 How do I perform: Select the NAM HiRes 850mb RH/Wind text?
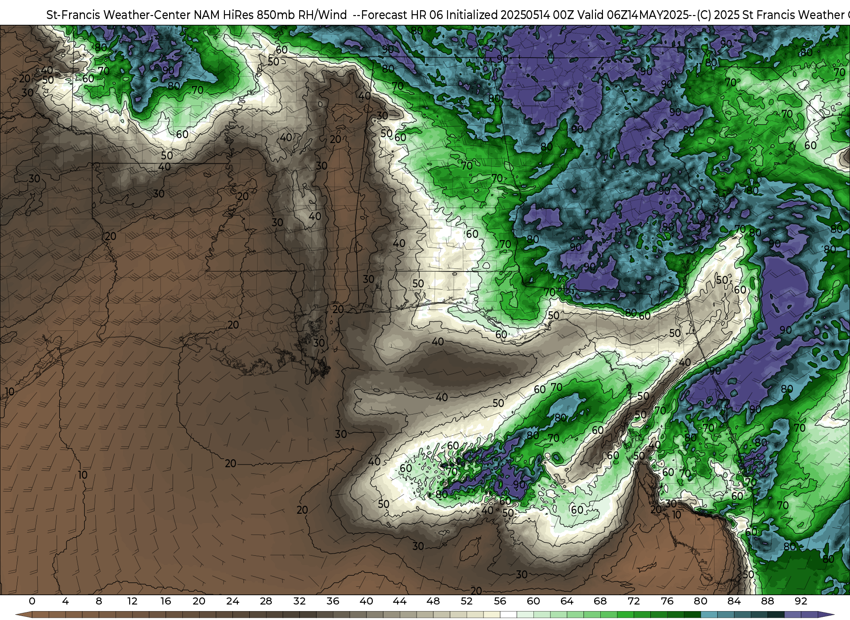[x=270, y=15]
